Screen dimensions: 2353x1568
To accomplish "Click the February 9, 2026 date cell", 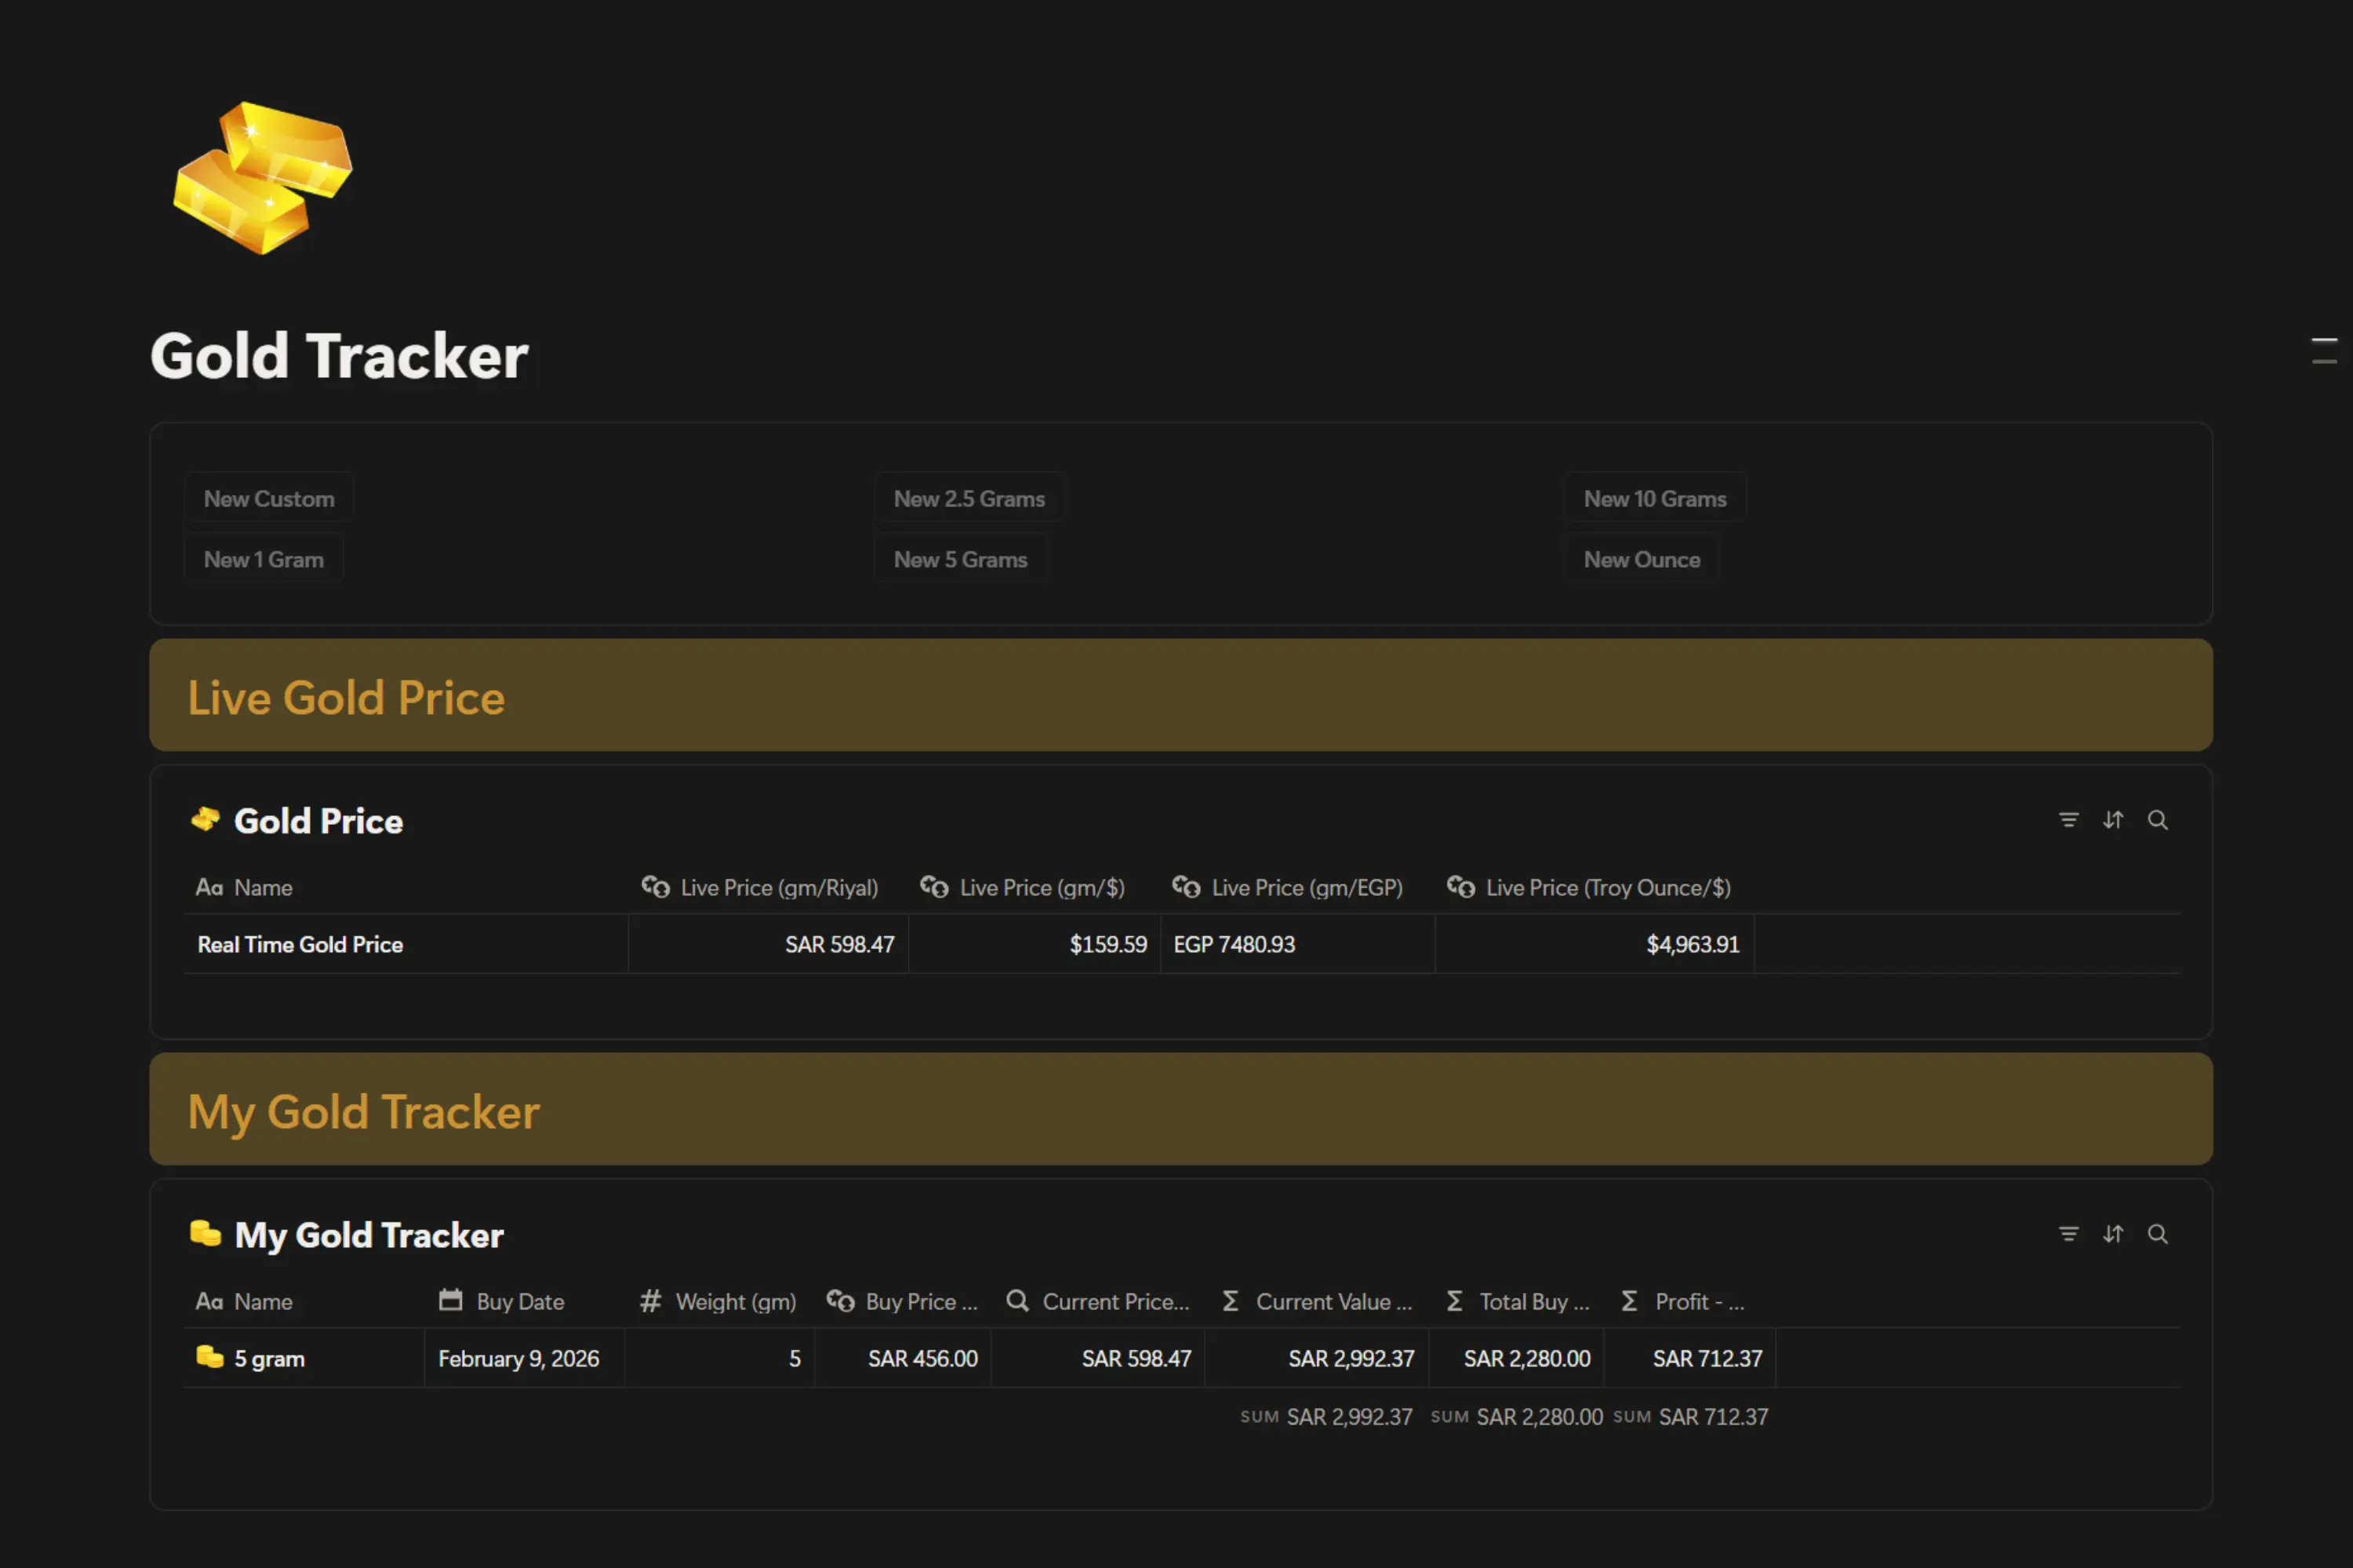I will click(518, 1358).
